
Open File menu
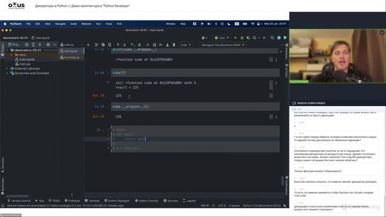point(28,24)
